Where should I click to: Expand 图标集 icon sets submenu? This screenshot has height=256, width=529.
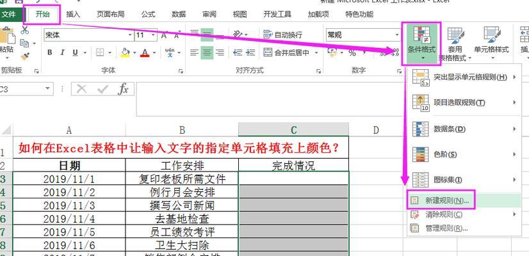pos(464,180)
